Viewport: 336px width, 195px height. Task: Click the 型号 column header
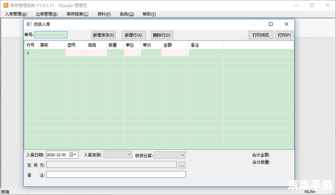point(76,45)
